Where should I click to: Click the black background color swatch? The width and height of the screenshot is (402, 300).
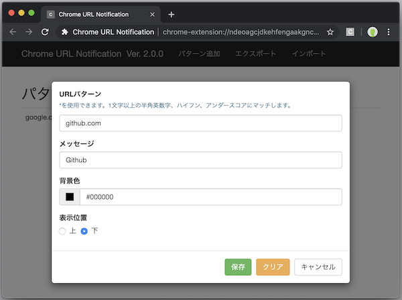pos(70,197)
